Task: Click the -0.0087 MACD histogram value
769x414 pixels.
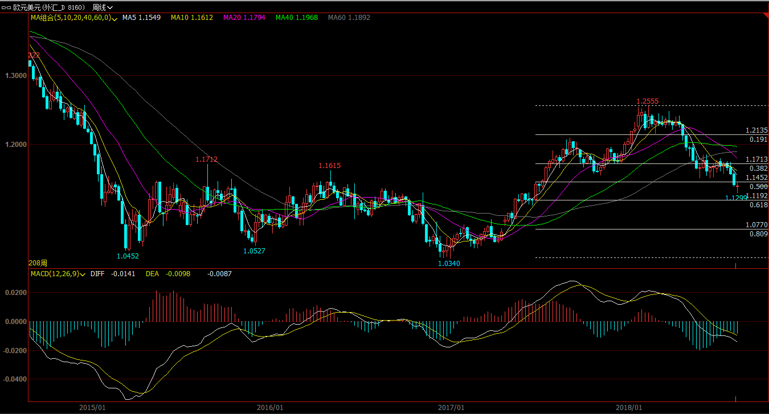Action: 219,274
